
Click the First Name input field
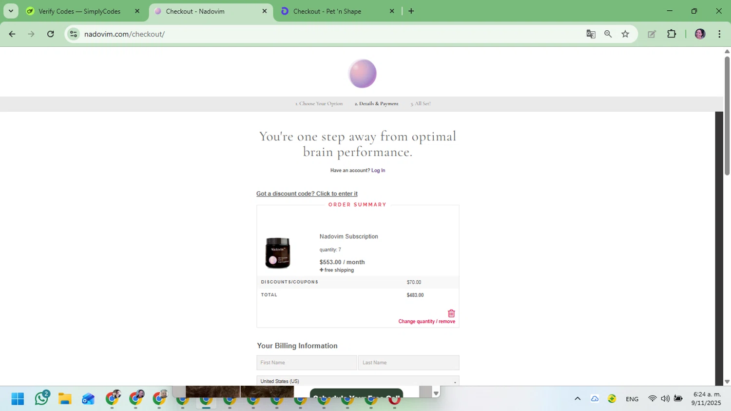307,363
